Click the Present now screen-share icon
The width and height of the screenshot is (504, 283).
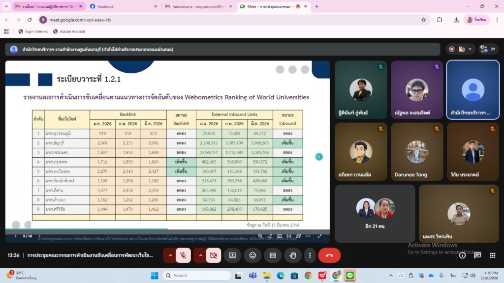point(232,255)
